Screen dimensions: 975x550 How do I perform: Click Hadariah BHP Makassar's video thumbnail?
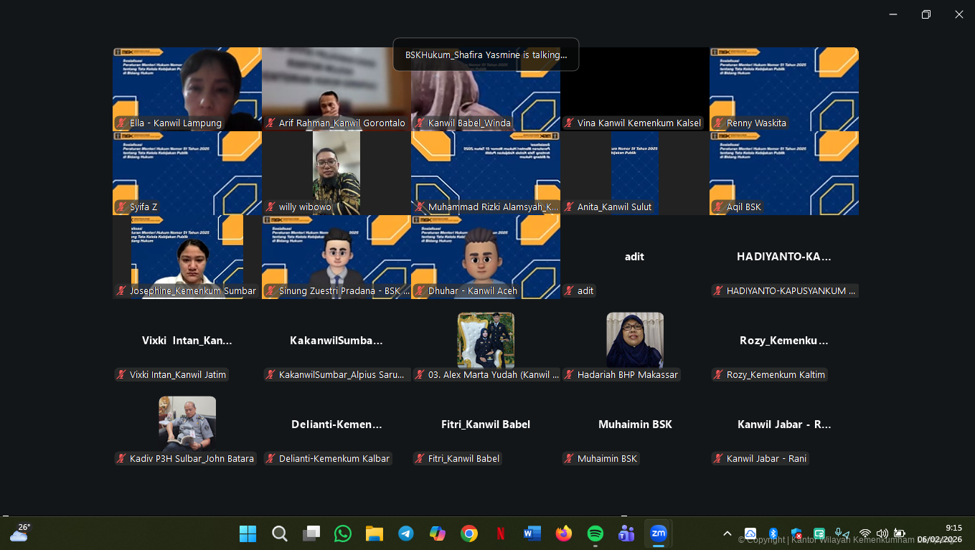(635, 340)
